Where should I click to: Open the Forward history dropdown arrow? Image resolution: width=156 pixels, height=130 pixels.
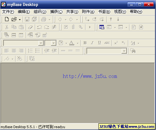(77, 20)
